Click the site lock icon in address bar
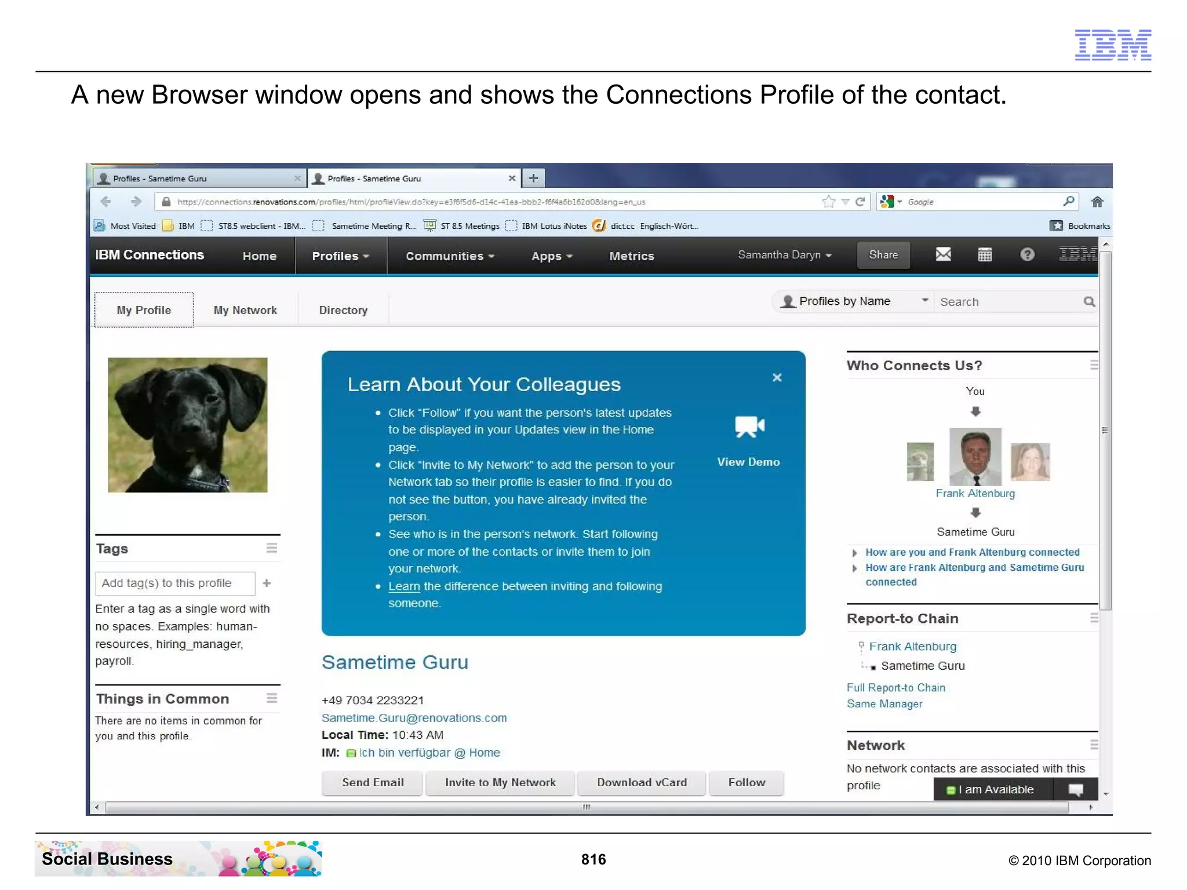This screenshot has height=890, width=1187. [166, 202]
